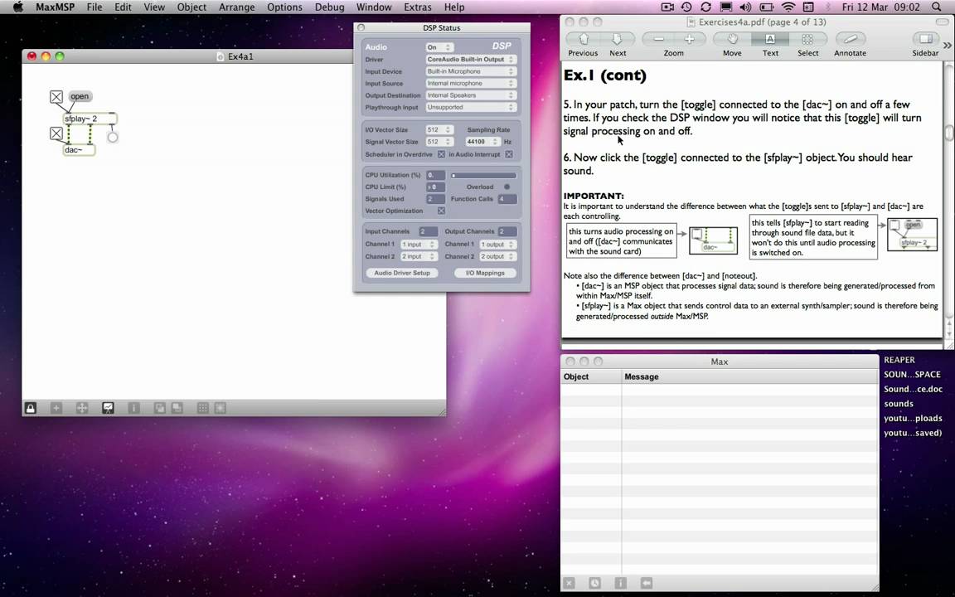Click the 'open' message box in patch

(80, 96)
